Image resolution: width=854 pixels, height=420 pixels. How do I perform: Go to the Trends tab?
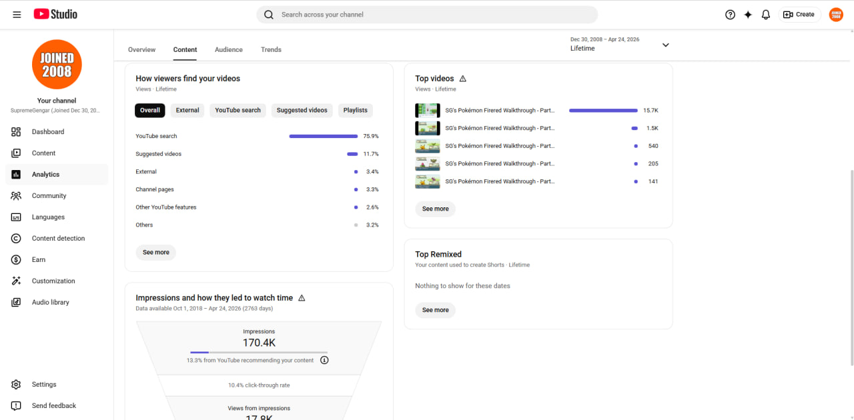[271, 50]
